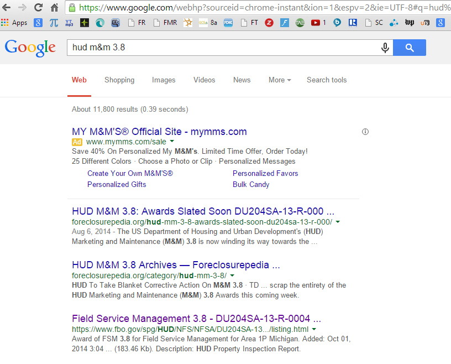Open the browser home page icon
The image size is (451, 364).
pyautogui.click(x=54, y=8)
